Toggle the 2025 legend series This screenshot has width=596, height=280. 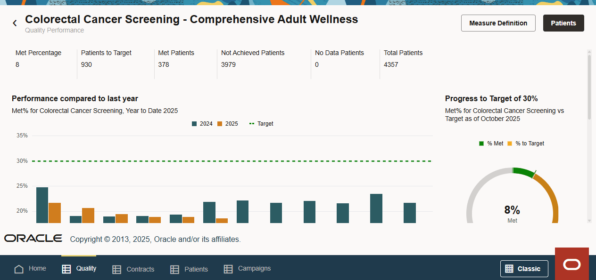(x=227, y=124)
